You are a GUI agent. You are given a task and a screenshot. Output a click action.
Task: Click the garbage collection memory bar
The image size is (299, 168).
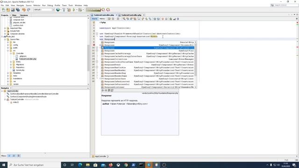(93, 9)
